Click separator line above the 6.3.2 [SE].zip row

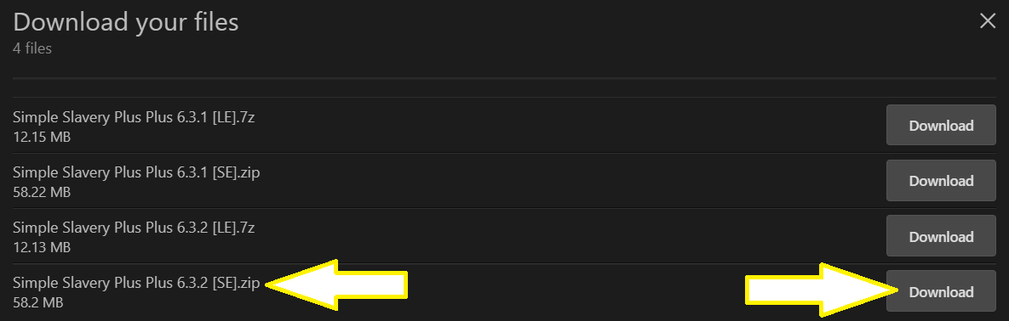504,263
